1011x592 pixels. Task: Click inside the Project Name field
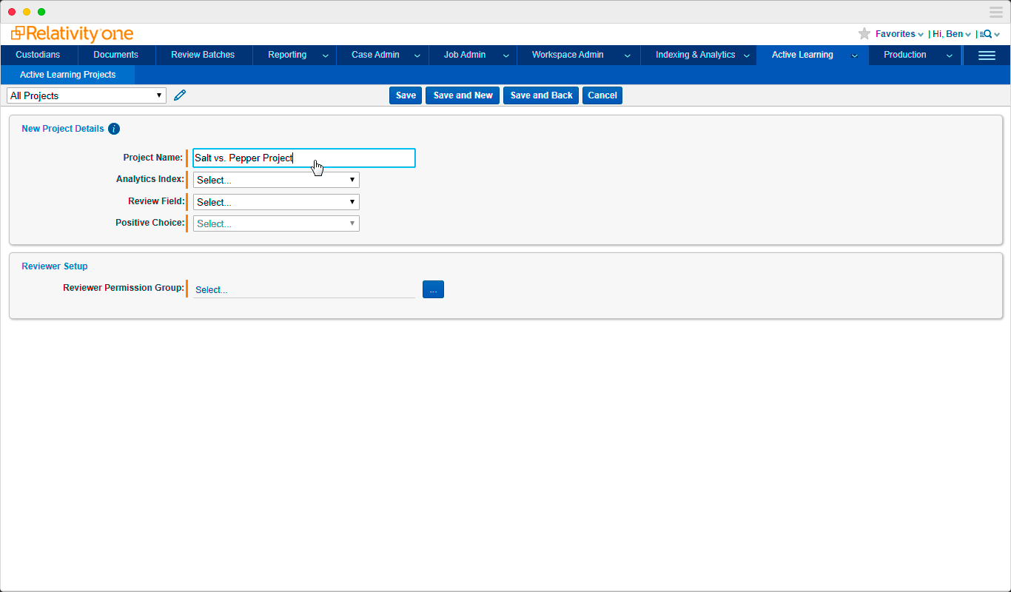point(304,158)
